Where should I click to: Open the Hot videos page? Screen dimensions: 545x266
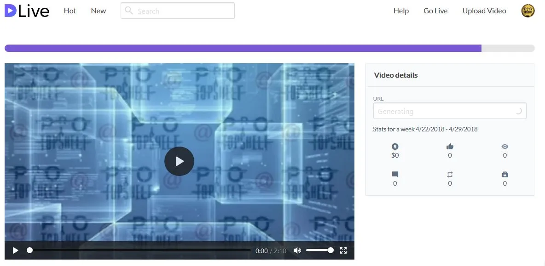(70, 11)
